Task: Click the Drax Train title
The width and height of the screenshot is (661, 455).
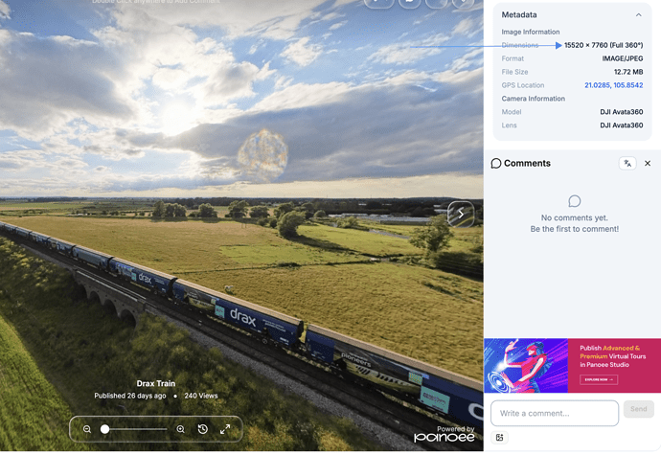Action: (156, 383)
